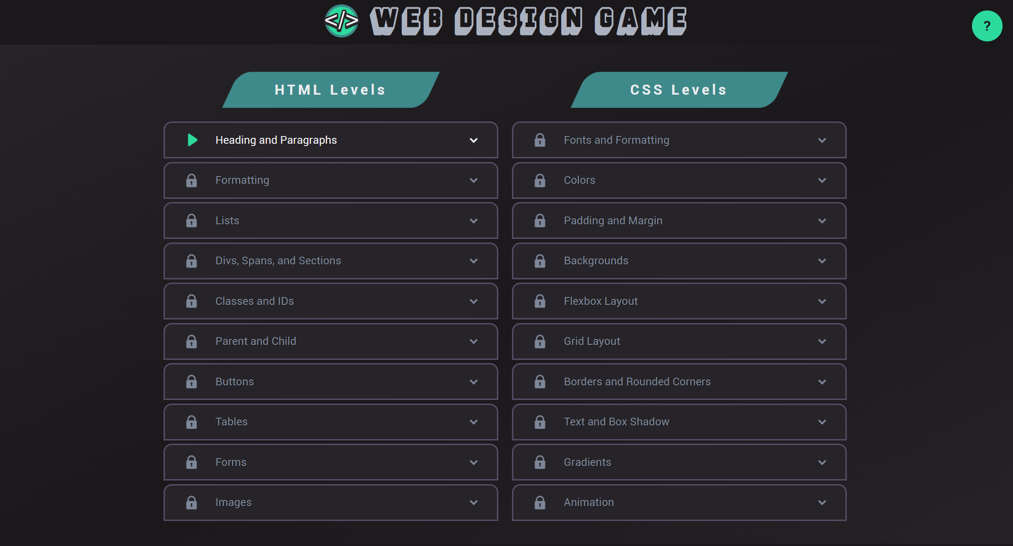The width and height of the screenshot is (1013, 546).
Task: Expand the Colors level chevron
Action: (822, 180)
